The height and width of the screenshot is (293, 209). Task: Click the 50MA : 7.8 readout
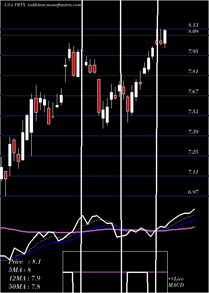24,286
